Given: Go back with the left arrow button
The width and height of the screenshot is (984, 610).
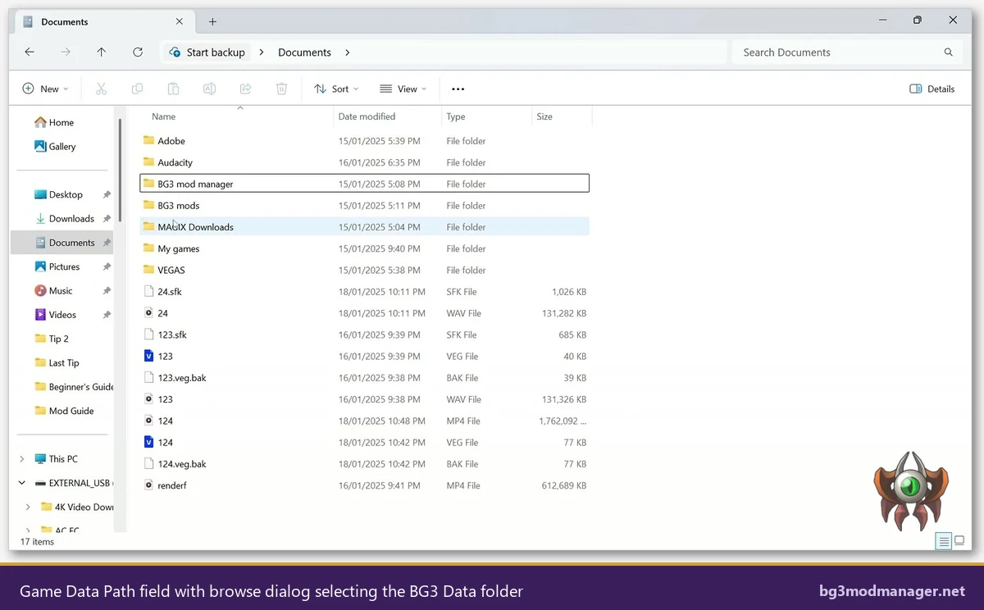Looking at the screenshot, I should (x=30, y=52).
